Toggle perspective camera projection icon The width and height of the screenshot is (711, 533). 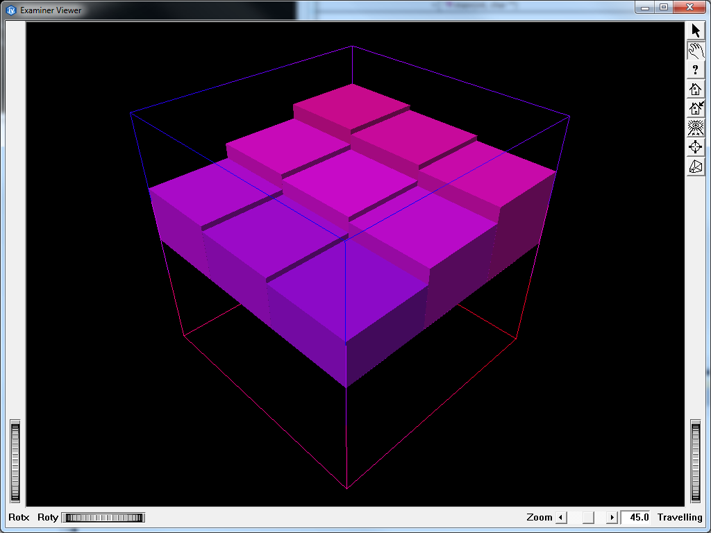(x=696, y=167)
